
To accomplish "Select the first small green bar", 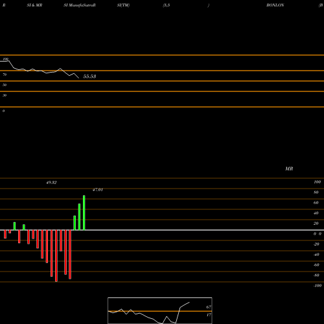I will (14, 226).
